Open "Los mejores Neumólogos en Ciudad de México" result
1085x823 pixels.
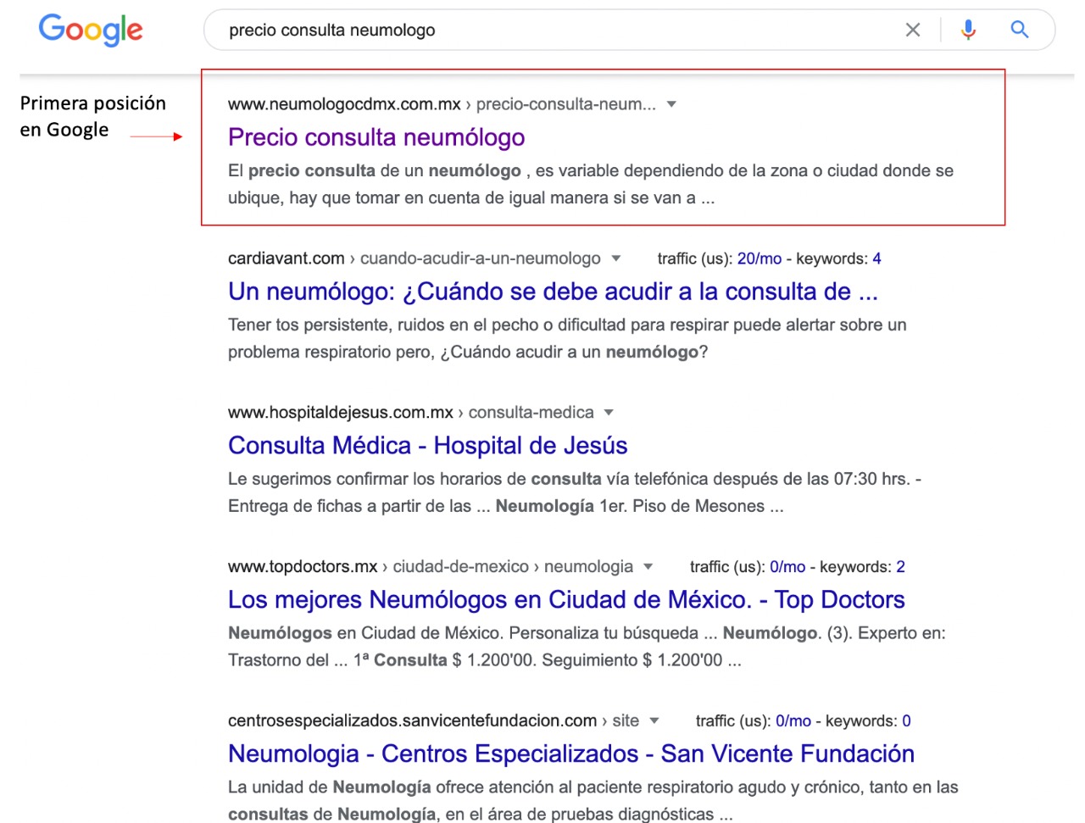[x=566, y=600]
